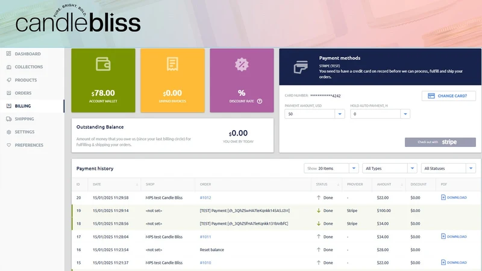Open Settings in the sidebar
The height and width of the screenshot is (271, 482).
point(25,132)
